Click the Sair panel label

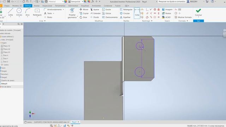[x=198, y=21]
